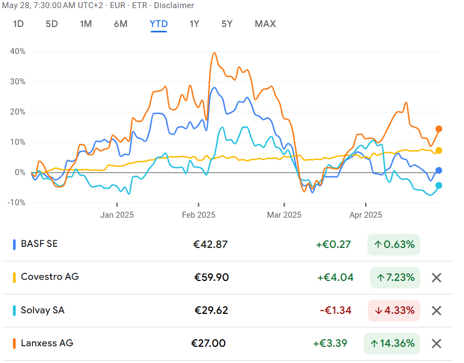Click the Lanxess price €27.00
Screen dimensions: 464x363
(x=209, y=344)
